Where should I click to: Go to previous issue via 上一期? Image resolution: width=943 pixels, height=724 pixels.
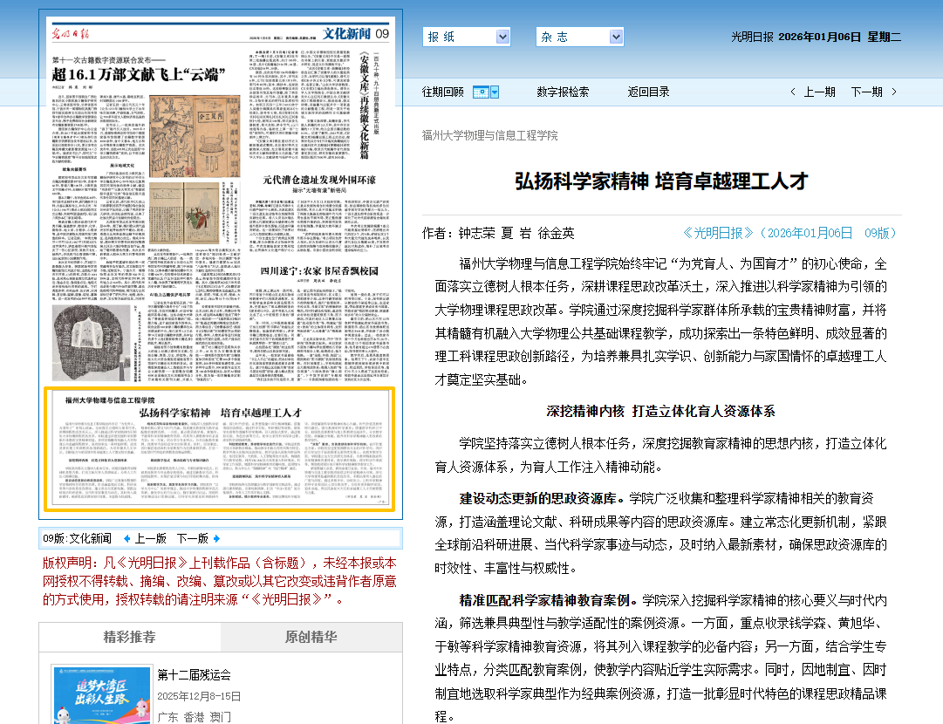[x=818, y=92]
